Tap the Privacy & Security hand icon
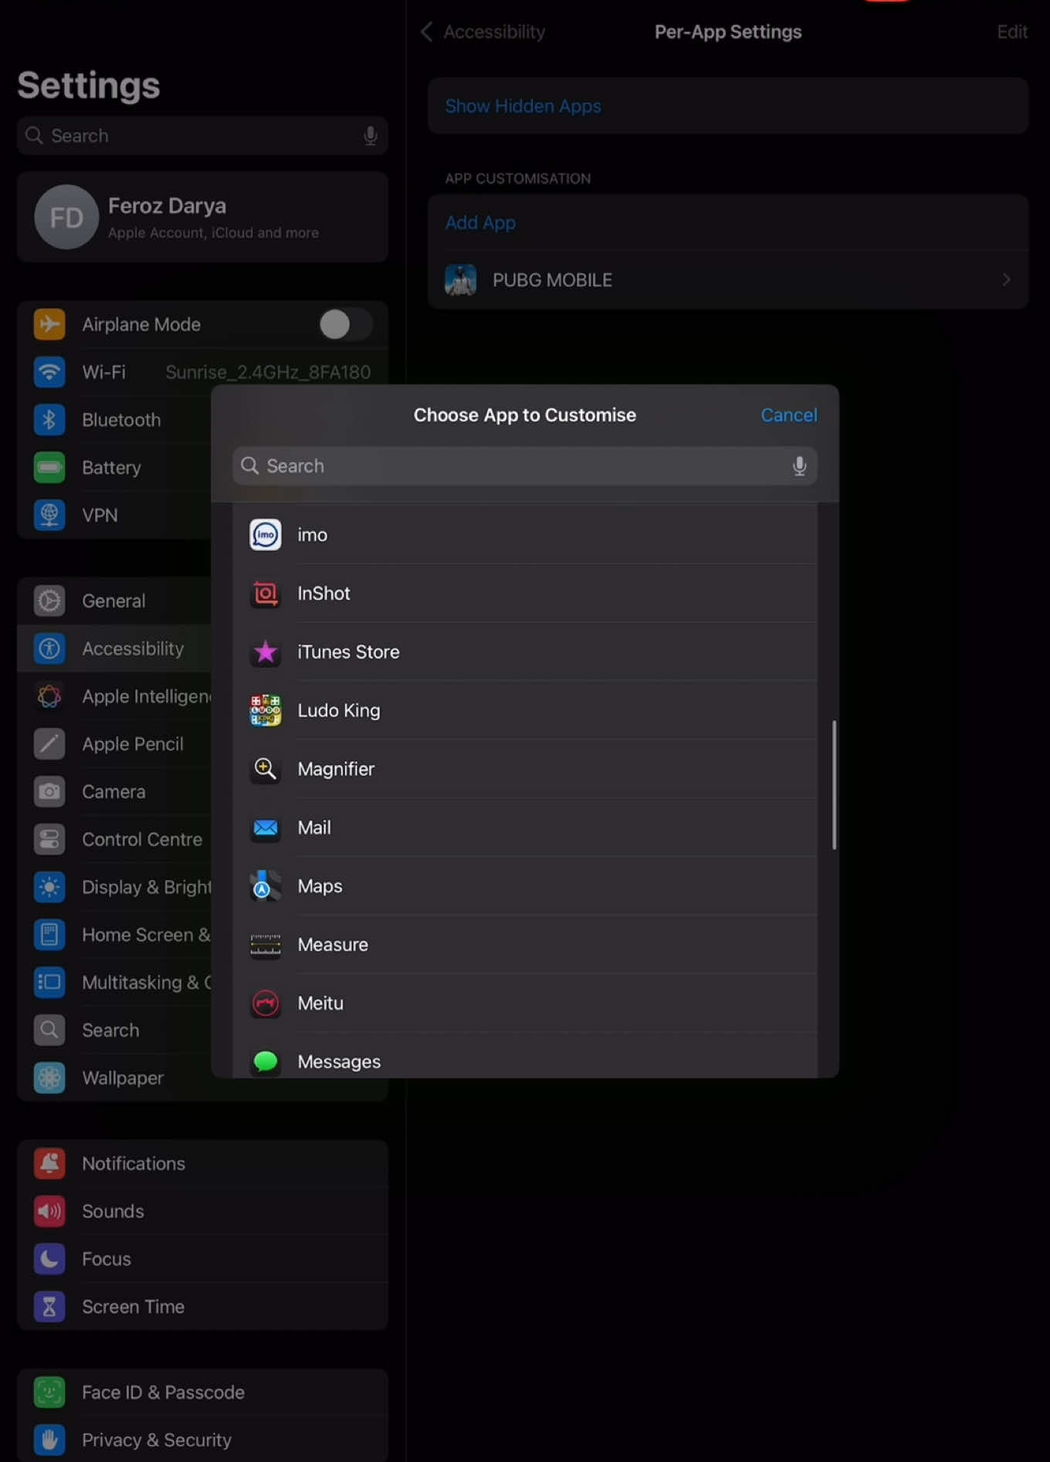 pyautogui.click(x=49, y=1440)
